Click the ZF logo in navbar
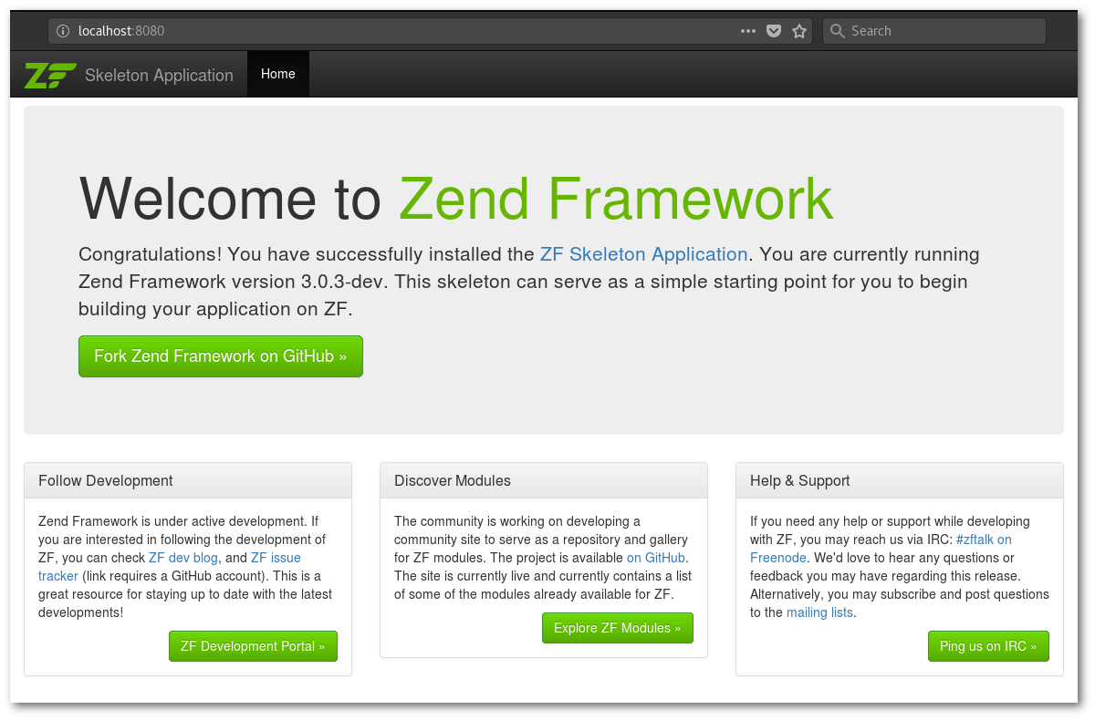Image resolution: width=1095 pixels, height=720 pixels. tap(50, 75)
